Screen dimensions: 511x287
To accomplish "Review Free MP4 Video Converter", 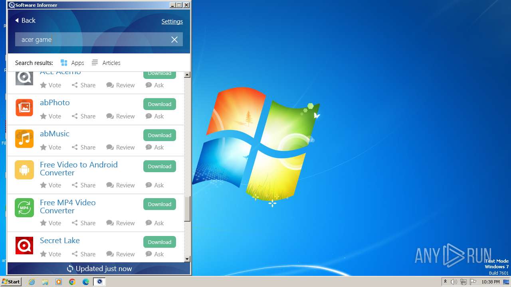I will point(121,223).
